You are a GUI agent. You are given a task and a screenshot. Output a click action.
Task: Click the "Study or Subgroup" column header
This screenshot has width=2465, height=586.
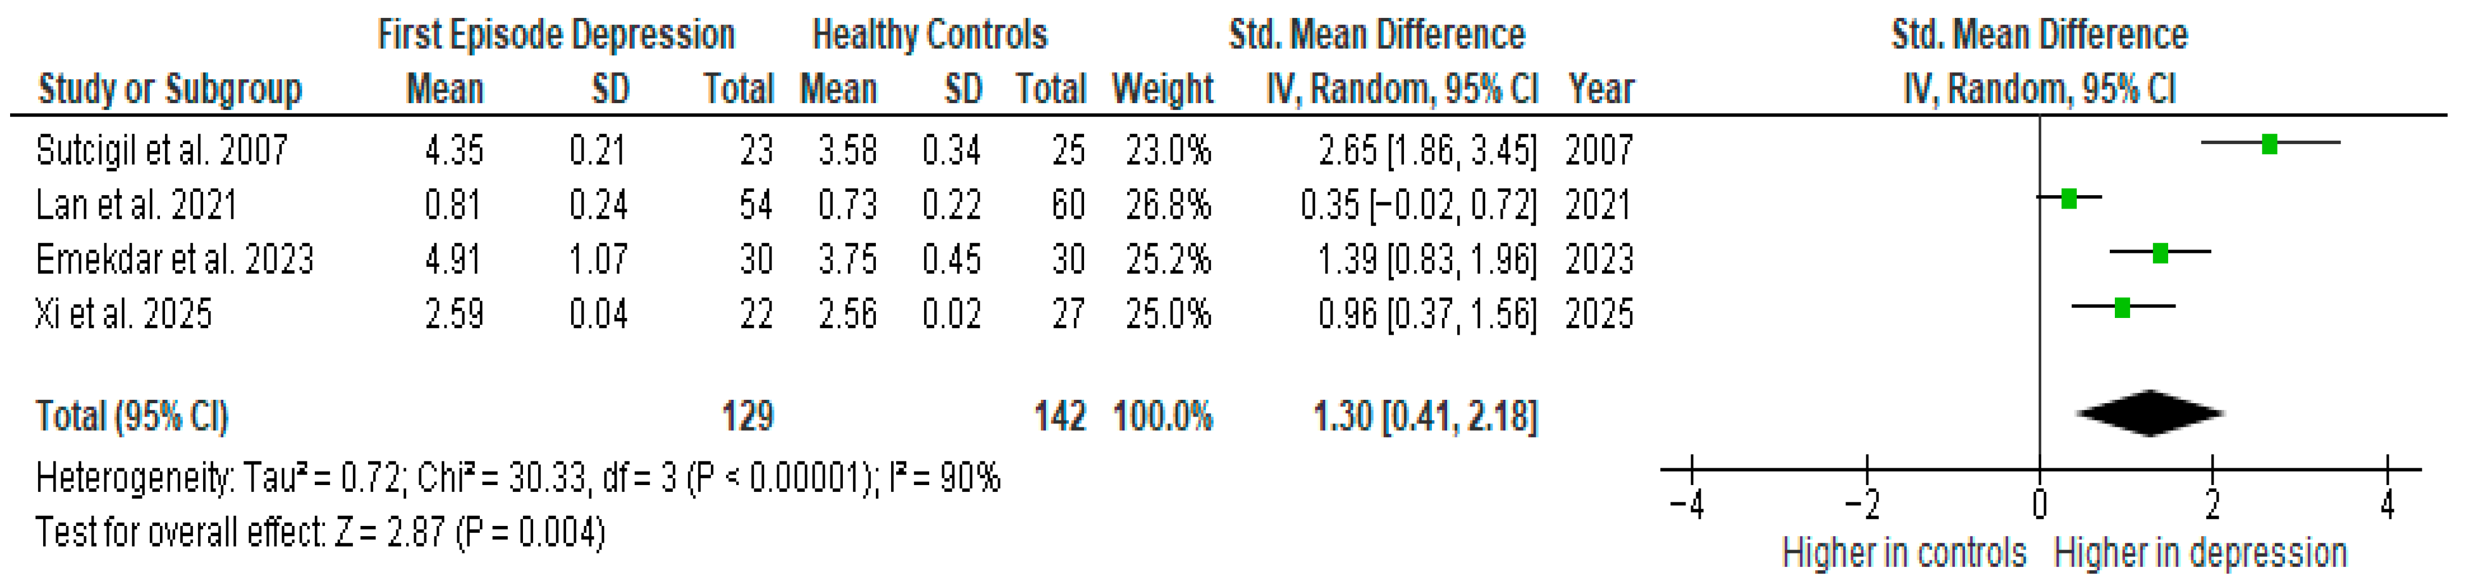(169, 89)
